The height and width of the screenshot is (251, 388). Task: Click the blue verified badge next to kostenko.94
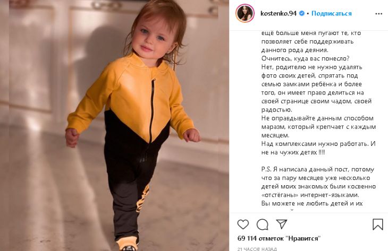302,13
